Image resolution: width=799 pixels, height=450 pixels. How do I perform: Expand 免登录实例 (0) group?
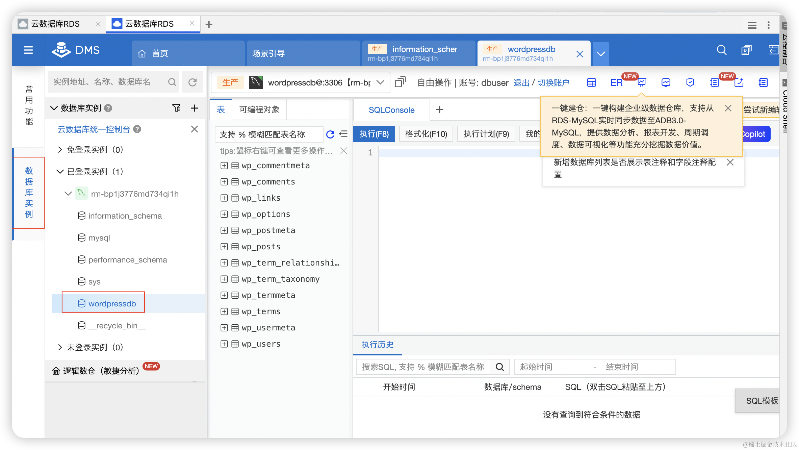(x=60, y=150)
